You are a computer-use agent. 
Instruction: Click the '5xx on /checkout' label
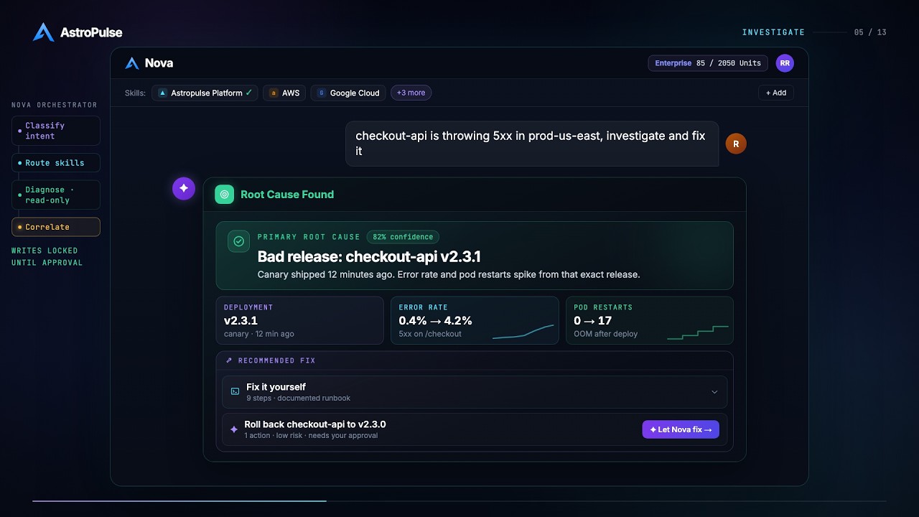tap(430, 334)
